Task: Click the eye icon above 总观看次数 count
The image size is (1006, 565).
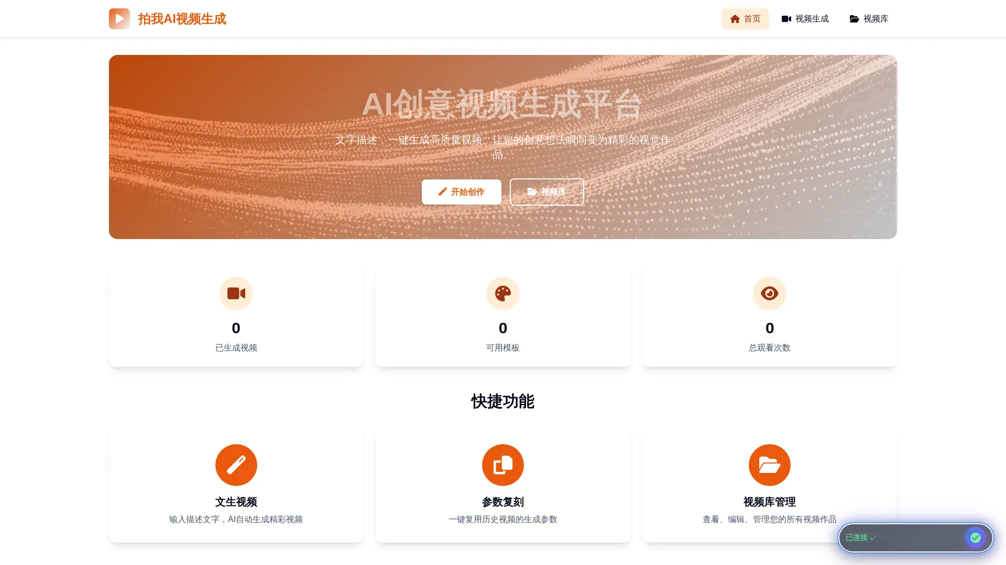Action: tap(769, 293)
